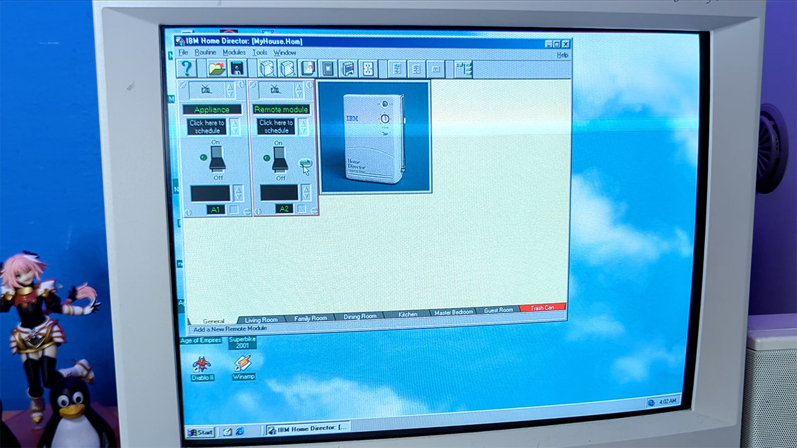Click the icon stepper arrows in the Appliance panel
Image resolution: width=797 pixels, height=448 pixels.
point(230,90)
